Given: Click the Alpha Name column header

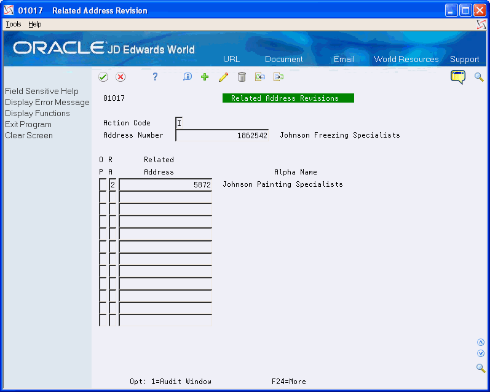Looking at the screenshot, I should (x=295, y=172).
